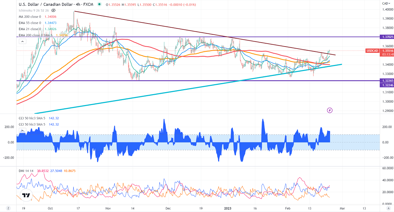Select the EMA 21 indicator legend
The width and height of the screenshot is (394, 212).
click(30, 29)
